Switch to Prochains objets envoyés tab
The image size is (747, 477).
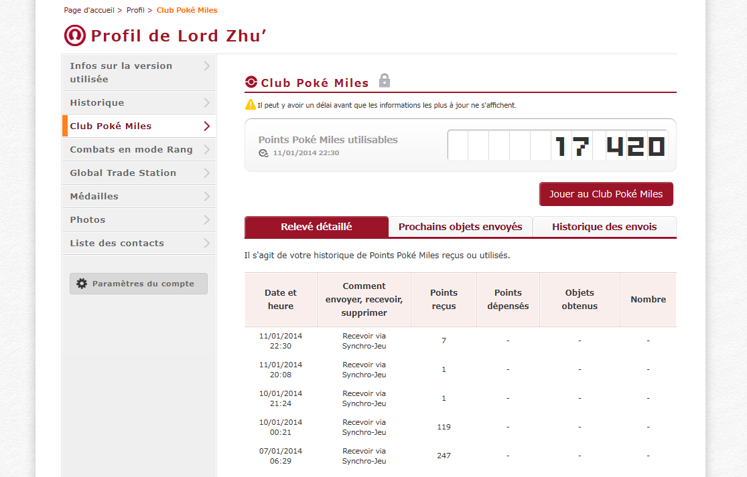460,227
